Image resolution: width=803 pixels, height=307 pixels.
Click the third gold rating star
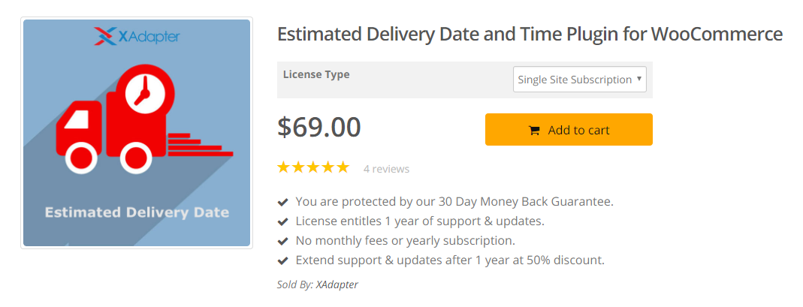pyautogui.click(x=313, y=167)
